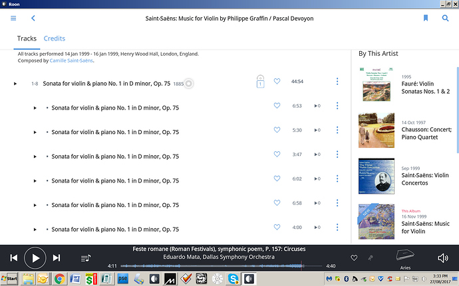Click play count of 6:53 track
The height and width of the screenshot is (286, 459).
317,106
